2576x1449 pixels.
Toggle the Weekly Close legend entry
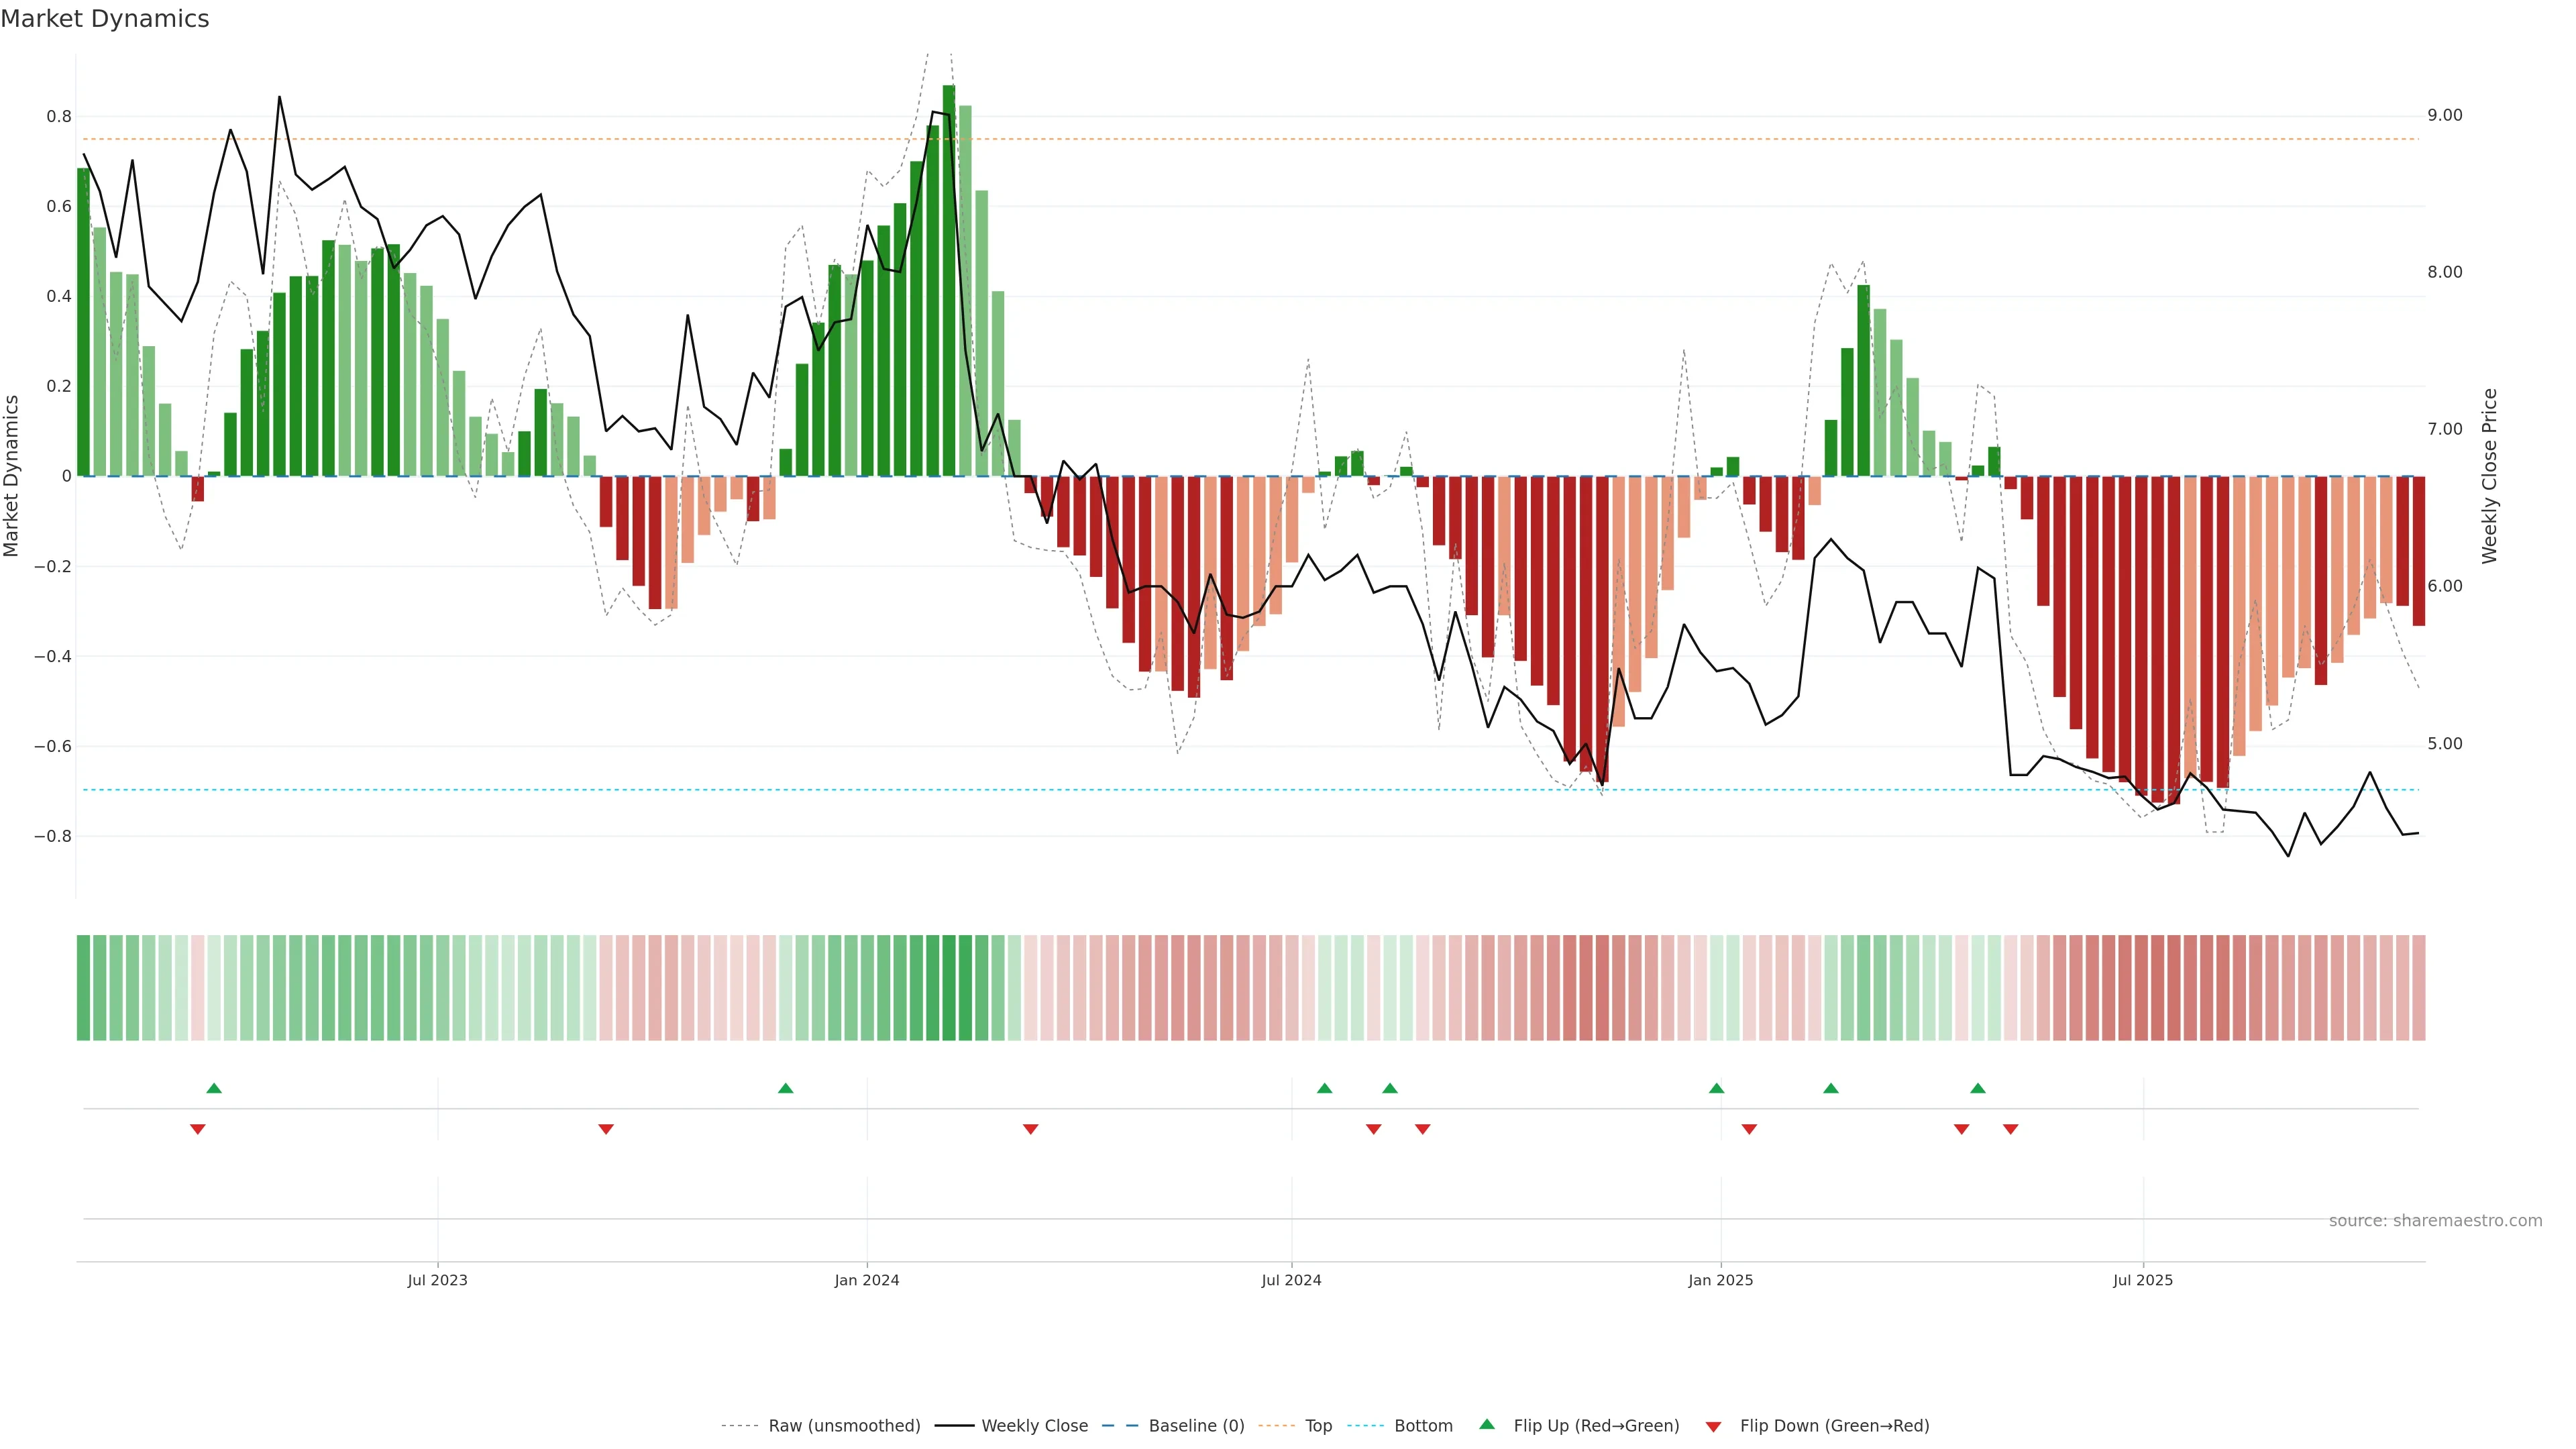click(1034, 1426)
